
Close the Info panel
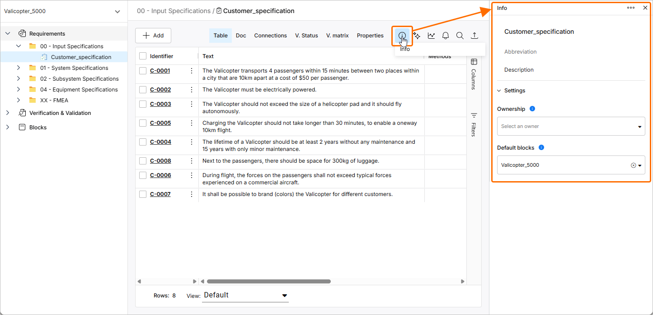pyautogui.click(x=645, y=8)
